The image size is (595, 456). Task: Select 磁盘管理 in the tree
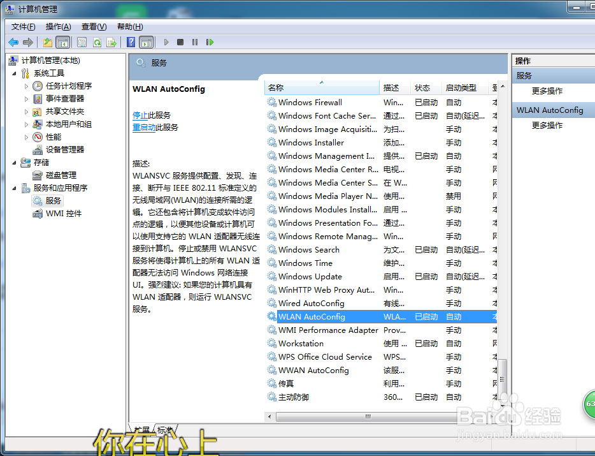(61, 175)
